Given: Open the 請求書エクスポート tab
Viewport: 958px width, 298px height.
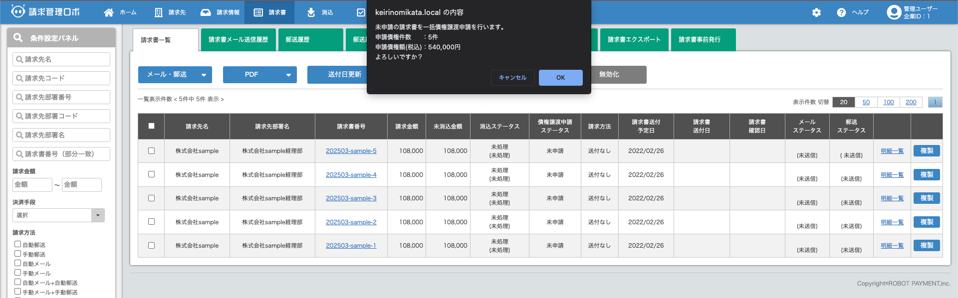Looking at the screenshot, I should (634, 40).
